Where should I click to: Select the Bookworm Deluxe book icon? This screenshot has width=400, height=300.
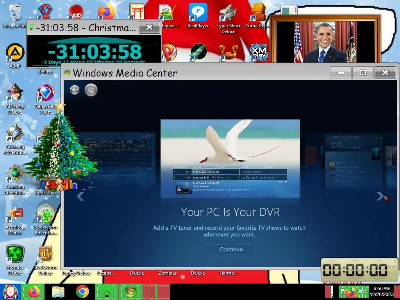pyautogui.click(x=45, y=260)
